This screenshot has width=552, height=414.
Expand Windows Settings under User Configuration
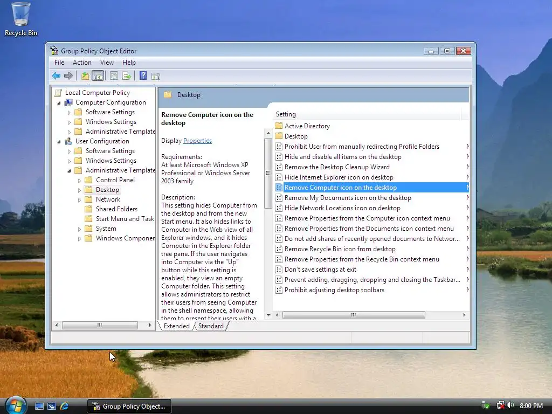69,161
